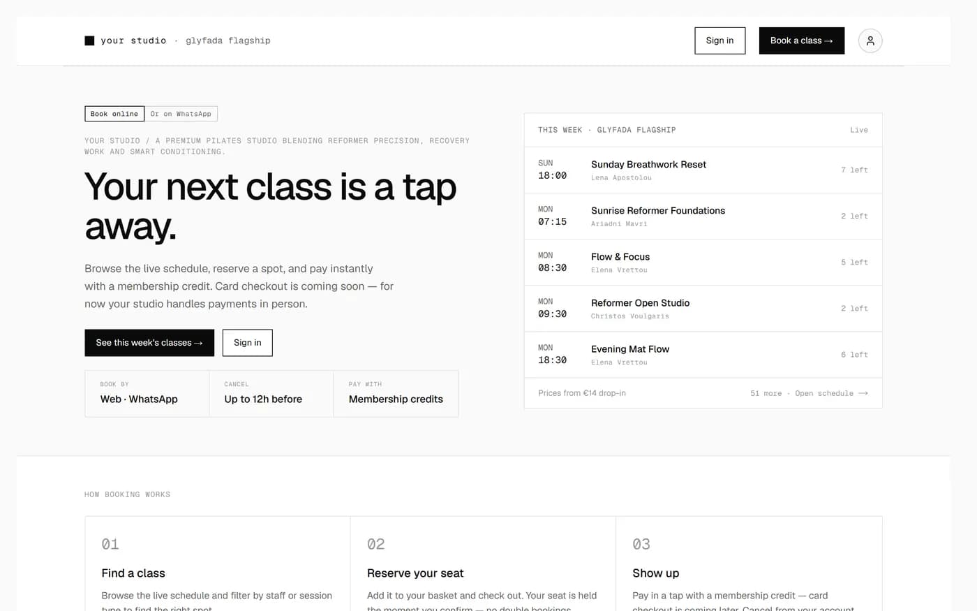Click See this week's classes button

[149, 343]
